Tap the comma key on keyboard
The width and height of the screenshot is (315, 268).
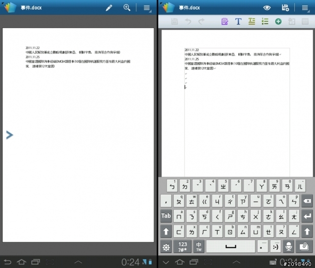pyautogui.click(x=166, y=201)
